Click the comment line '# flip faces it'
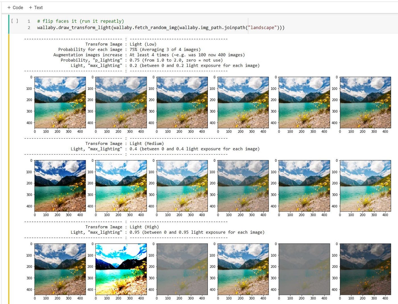 (x=80, y=21)
